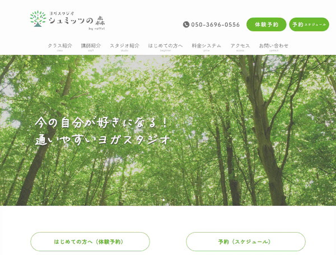Navigate to はじめての方へ in the nav bar
The image size is (336, 255).
point(165,48)
